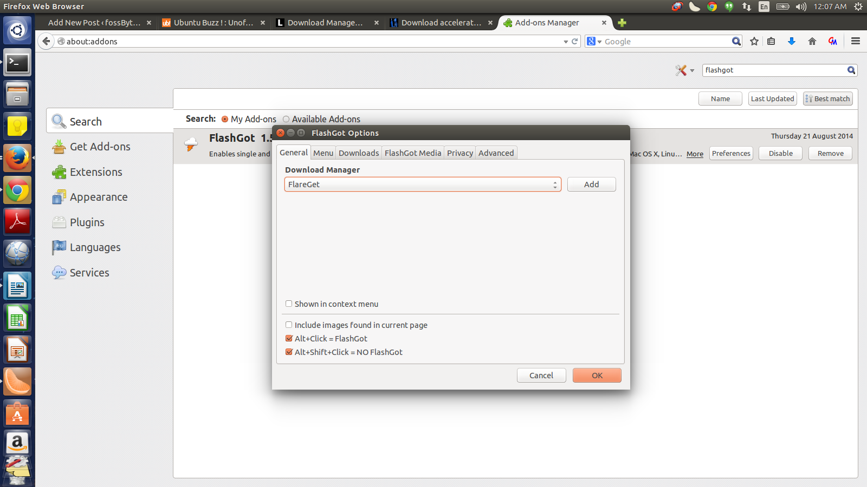Check Include images found in current page
This screenshot has width=867, height=487.
click(x=289, y=325)
